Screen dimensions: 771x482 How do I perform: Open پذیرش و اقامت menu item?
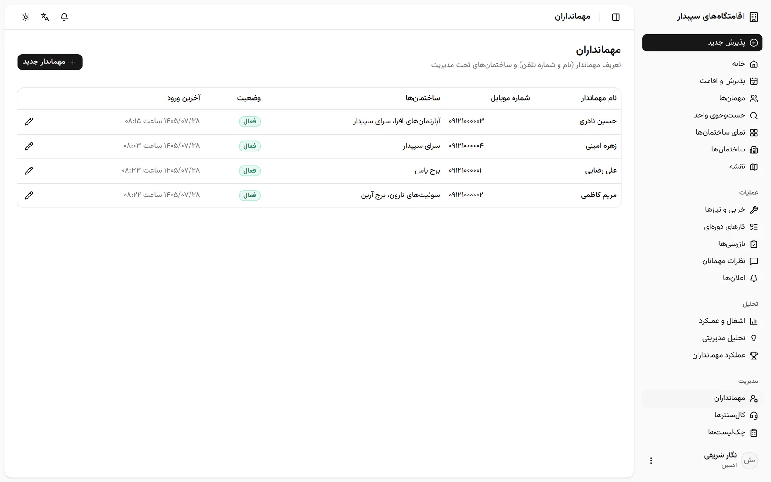(702, 81)
